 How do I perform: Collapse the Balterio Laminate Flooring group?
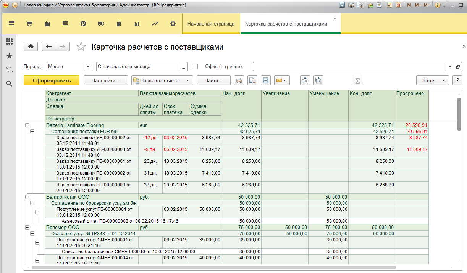[x=27, y=125]
